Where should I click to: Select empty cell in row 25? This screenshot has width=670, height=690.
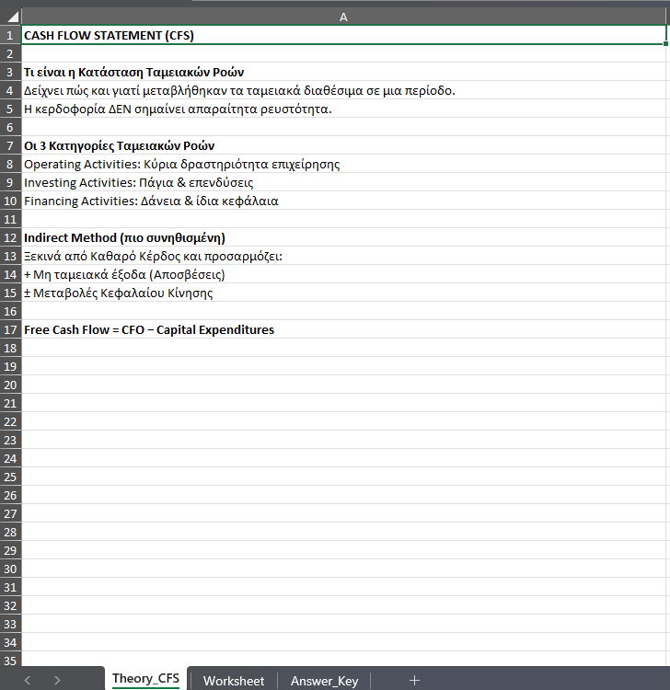(343, 477)
